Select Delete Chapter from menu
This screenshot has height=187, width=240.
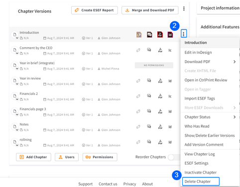pyautogui.click(x=201, y=182)
